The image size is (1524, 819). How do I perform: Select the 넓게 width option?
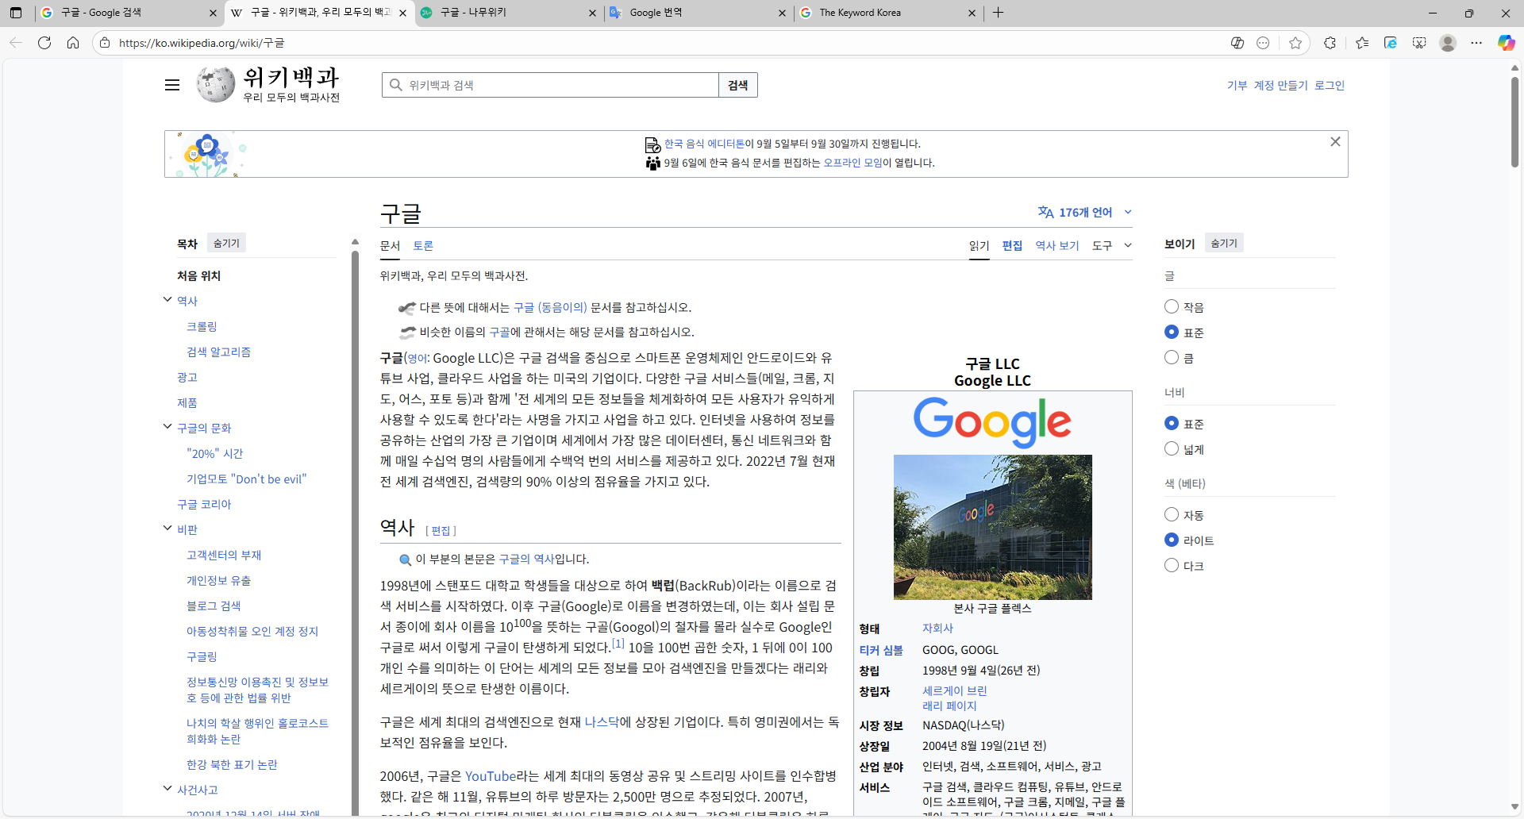tap(1172, 448)
